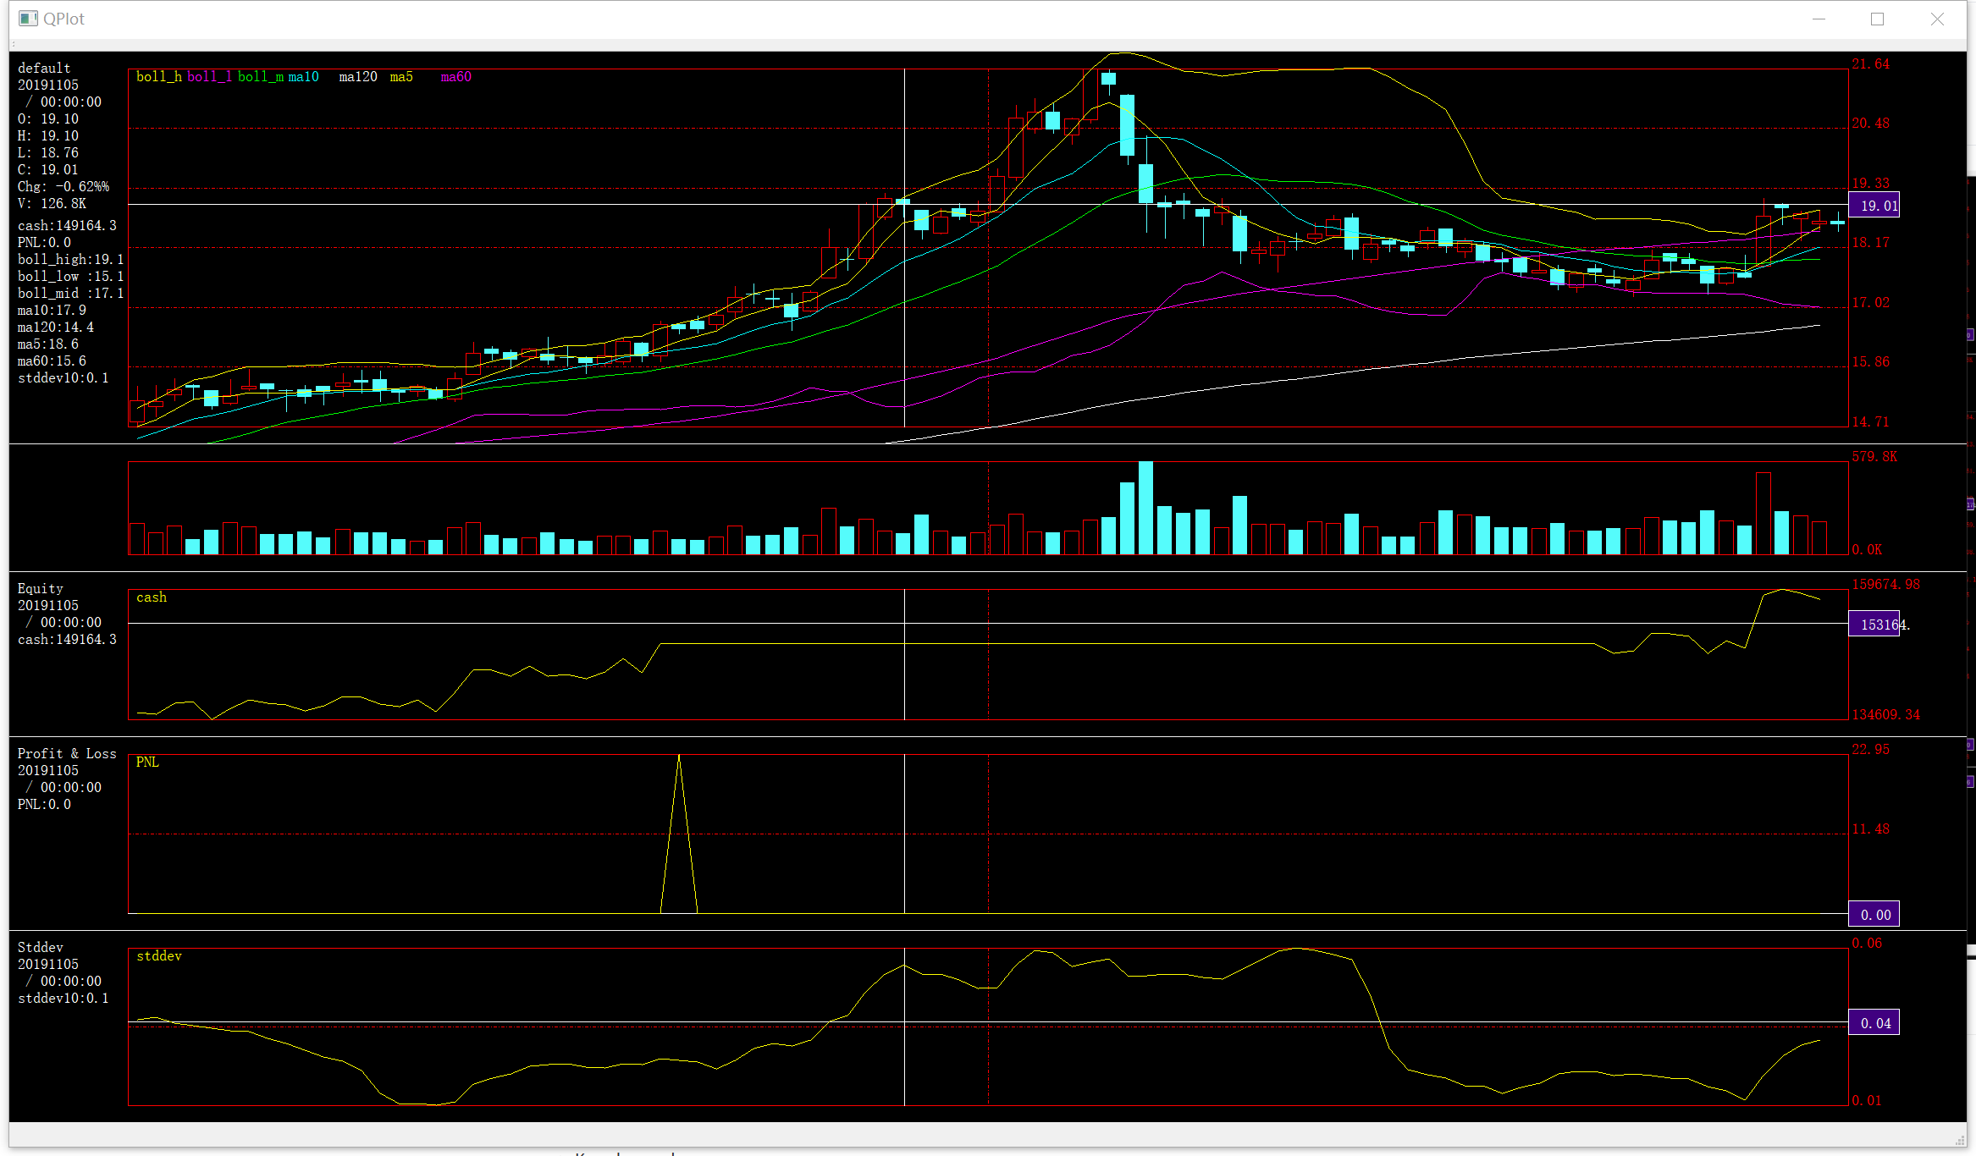
Task: Click the window resize grip at bottom-right
Action: 1959,1140
